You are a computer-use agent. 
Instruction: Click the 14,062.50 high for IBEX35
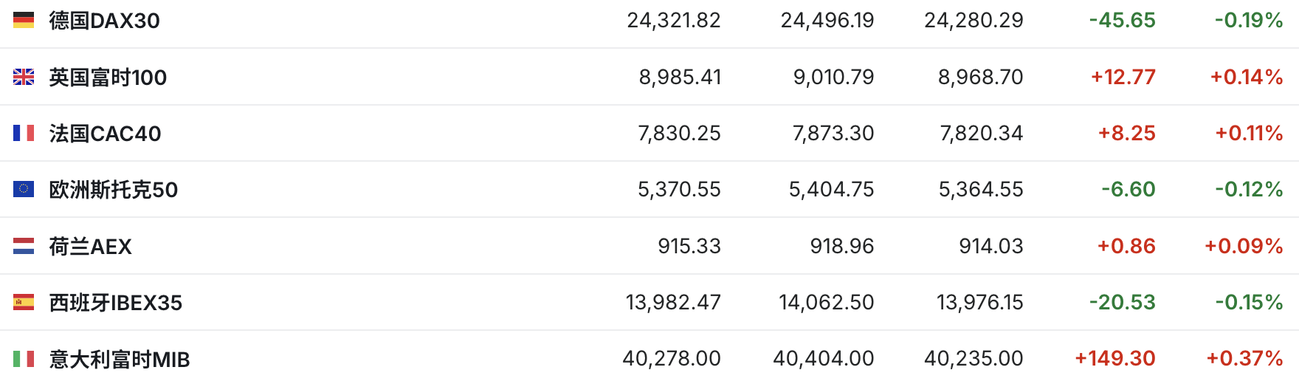827,302
